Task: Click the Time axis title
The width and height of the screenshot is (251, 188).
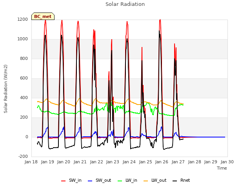Action: pos(222,168)
